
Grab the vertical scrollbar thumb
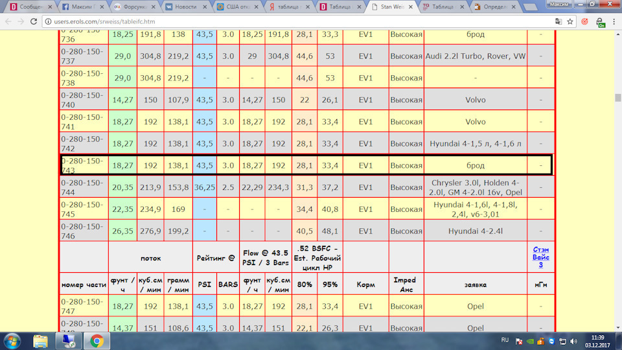point(617,98)
